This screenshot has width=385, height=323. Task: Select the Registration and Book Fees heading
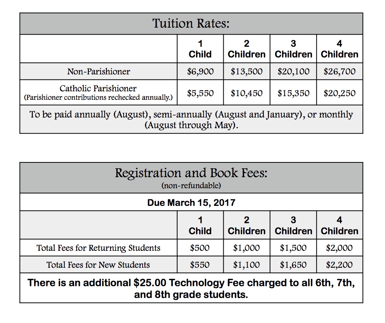tap(191, 173)
